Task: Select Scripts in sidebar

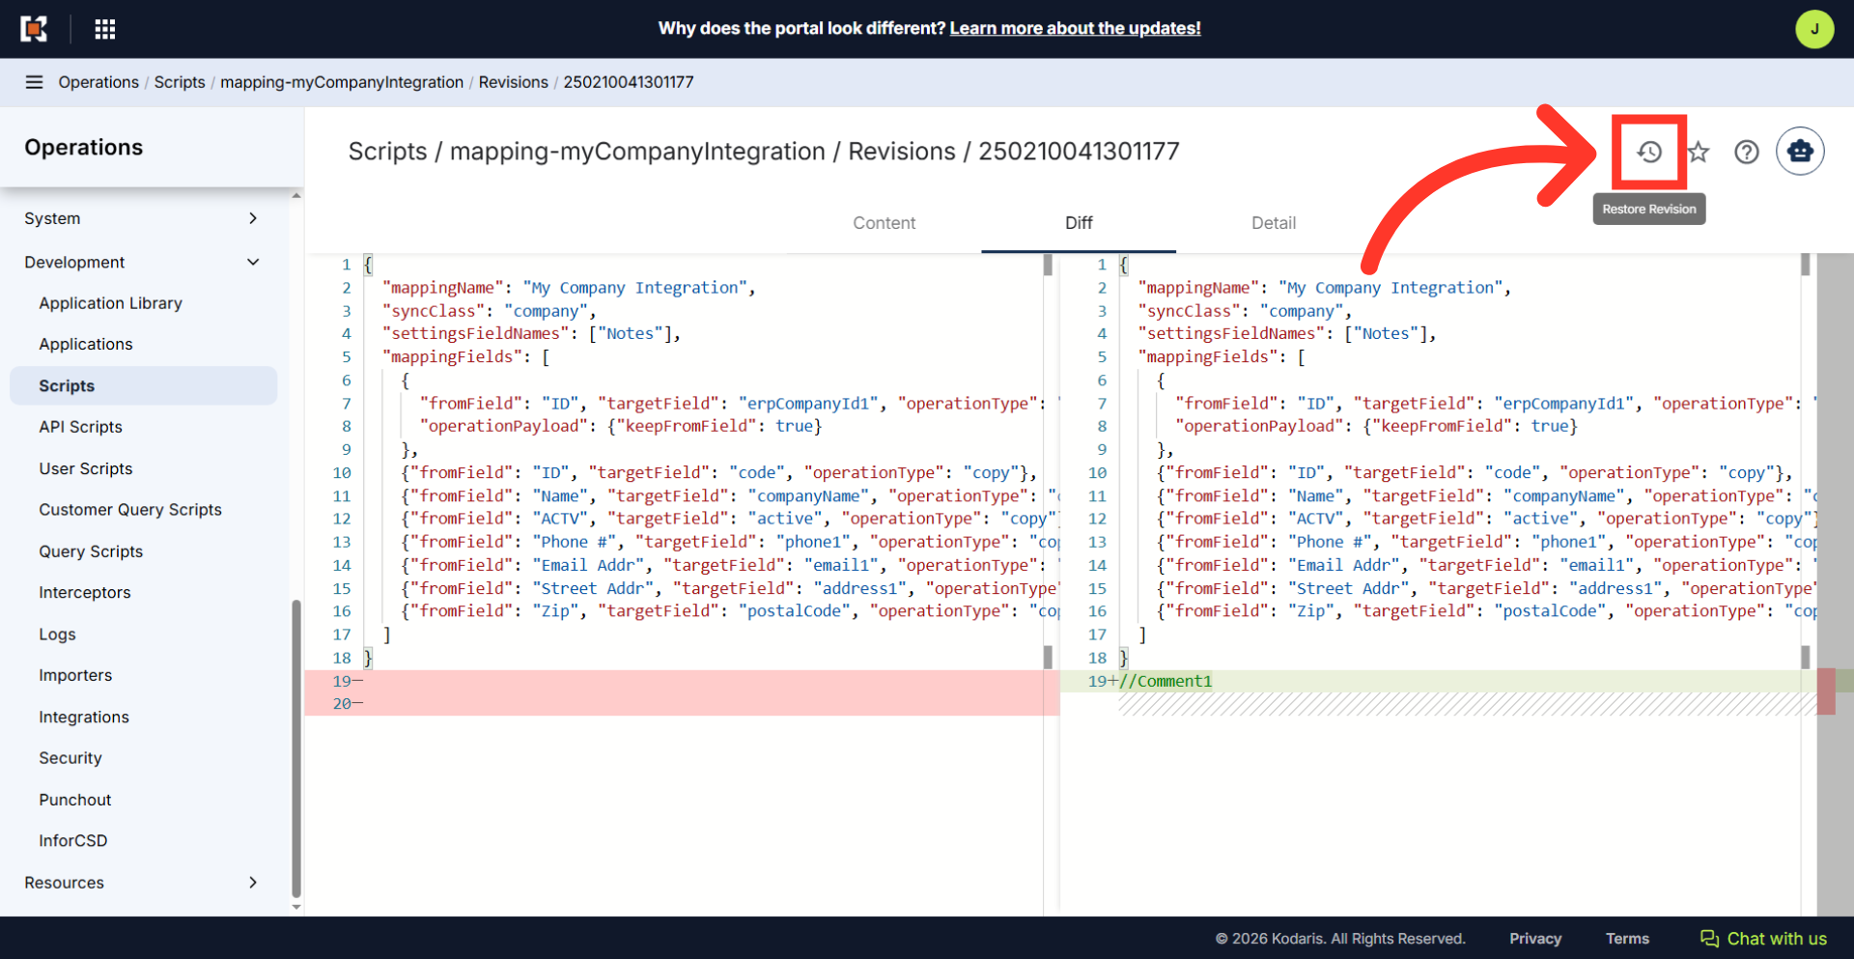Action: (x=144, y=385)
